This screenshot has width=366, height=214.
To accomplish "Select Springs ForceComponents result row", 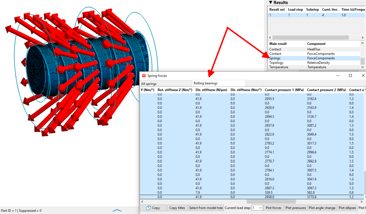I will click(314, 58).
